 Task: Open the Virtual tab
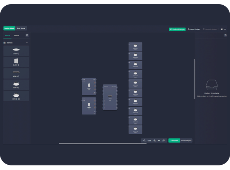[8, 36]
